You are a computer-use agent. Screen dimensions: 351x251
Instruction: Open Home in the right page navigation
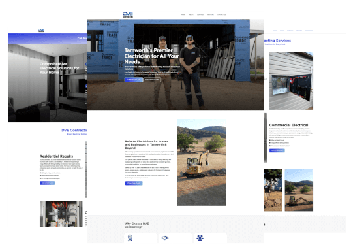click(275, 30)
